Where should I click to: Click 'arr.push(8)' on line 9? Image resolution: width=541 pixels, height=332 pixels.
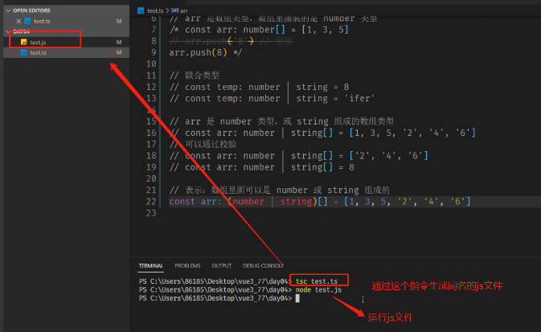198,52
